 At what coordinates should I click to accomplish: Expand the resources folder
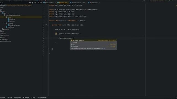[1, 29]
